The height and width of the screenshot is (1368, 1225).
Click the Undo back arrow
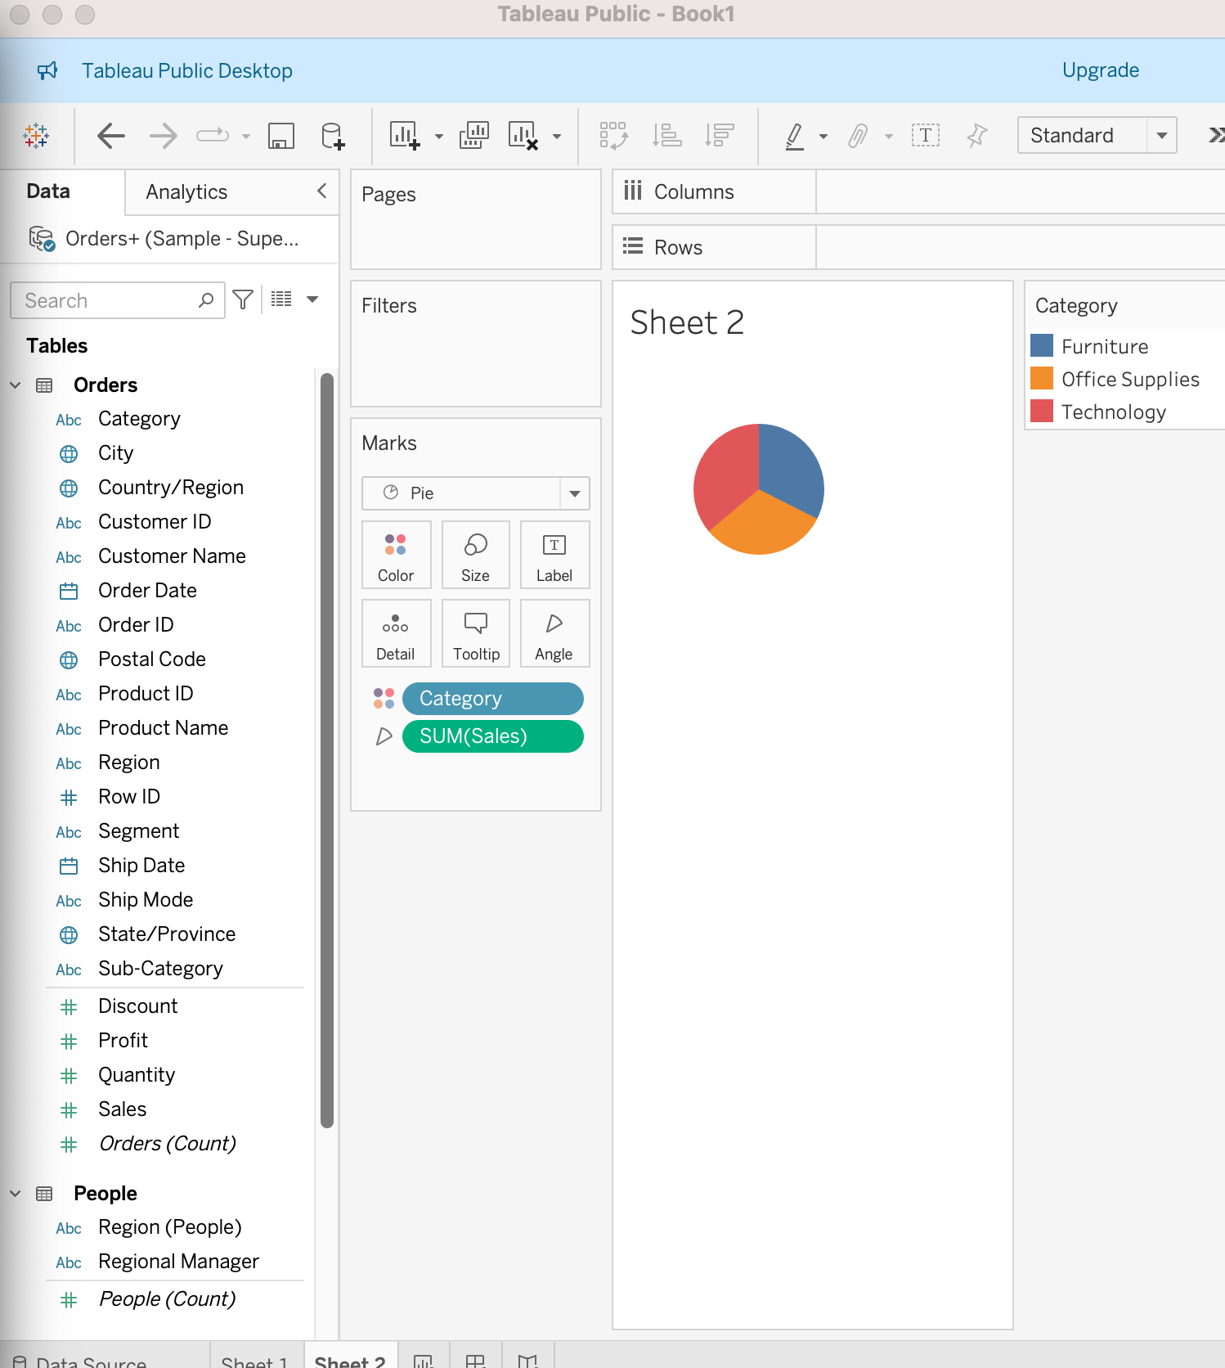tap(110, 136)
